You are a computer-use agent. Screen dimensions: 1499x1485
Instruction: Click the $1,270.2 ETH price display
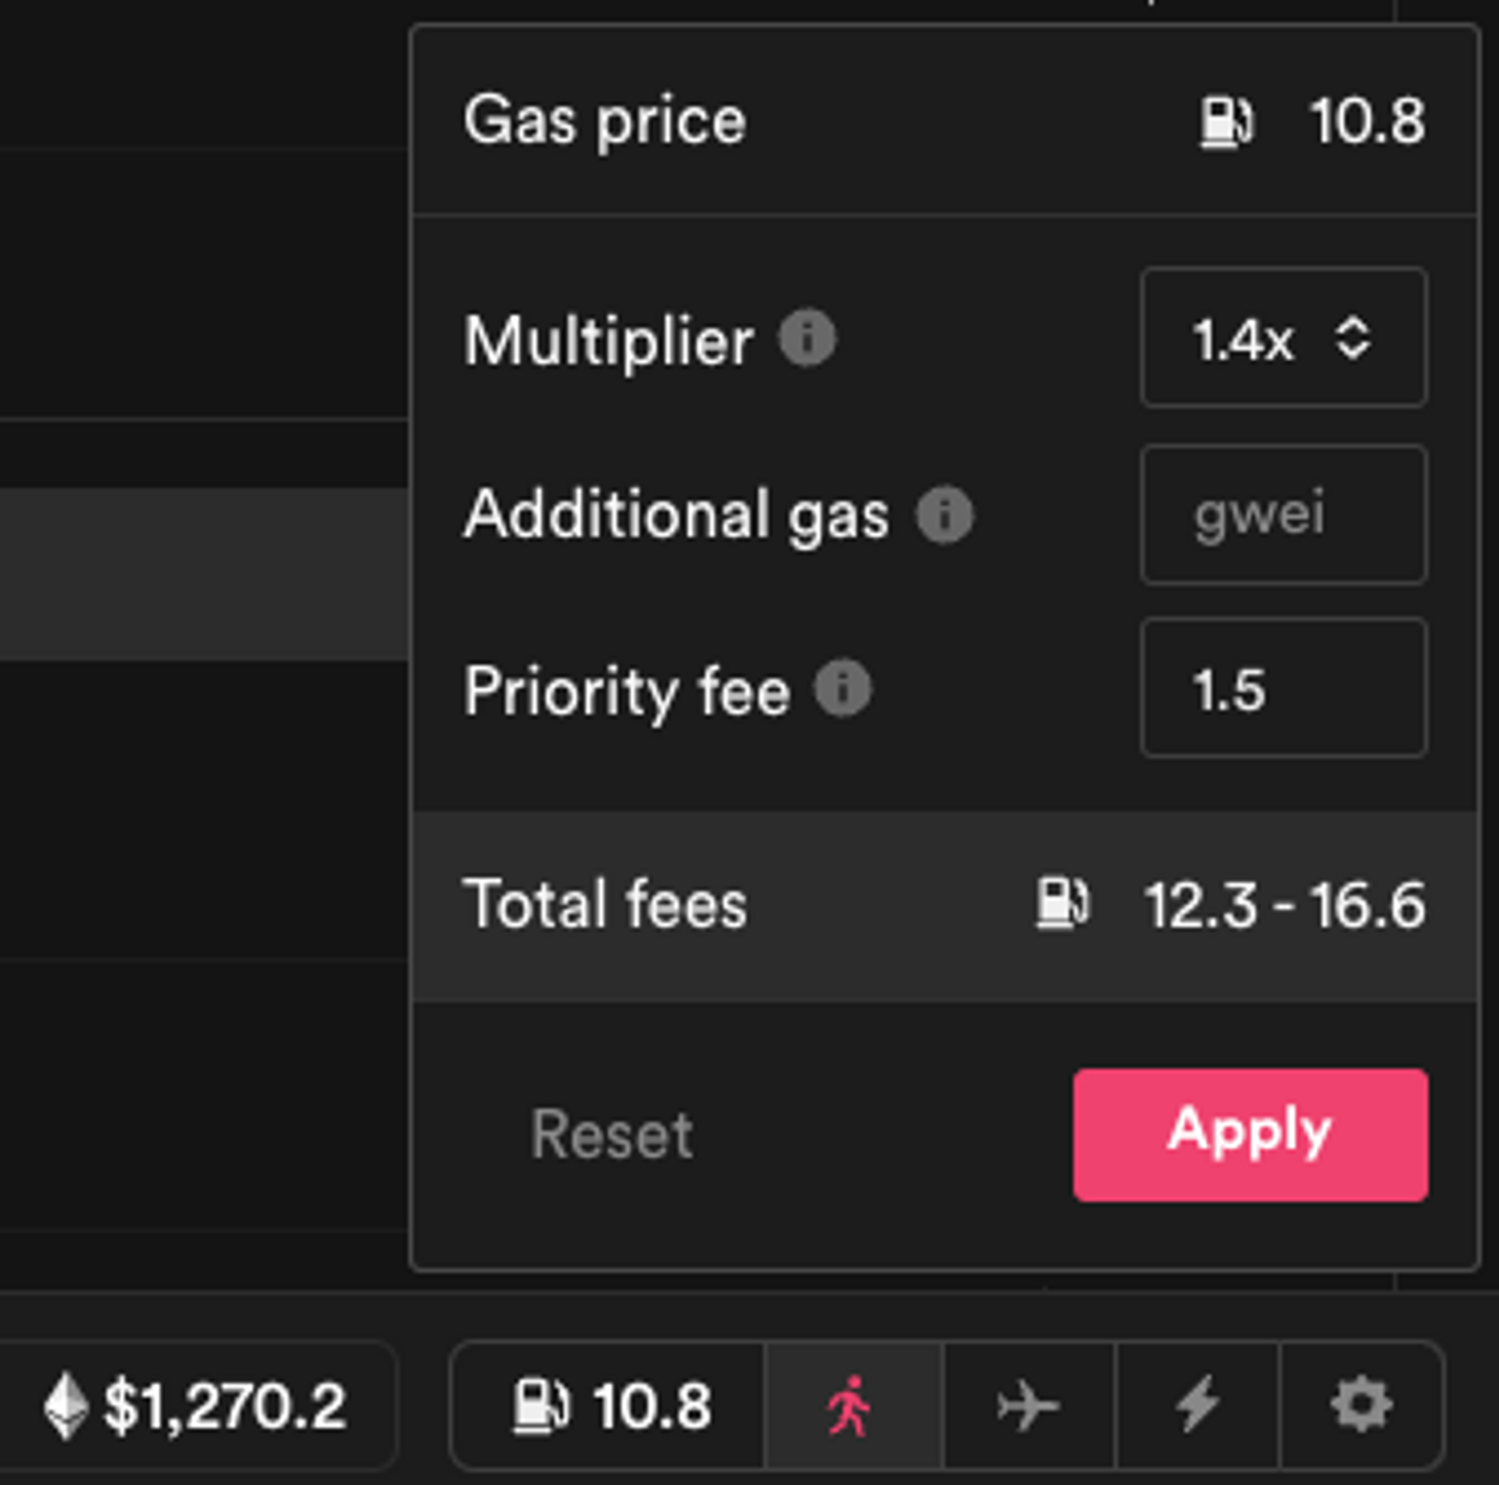pyautogui.click(x=224, y=1405)
